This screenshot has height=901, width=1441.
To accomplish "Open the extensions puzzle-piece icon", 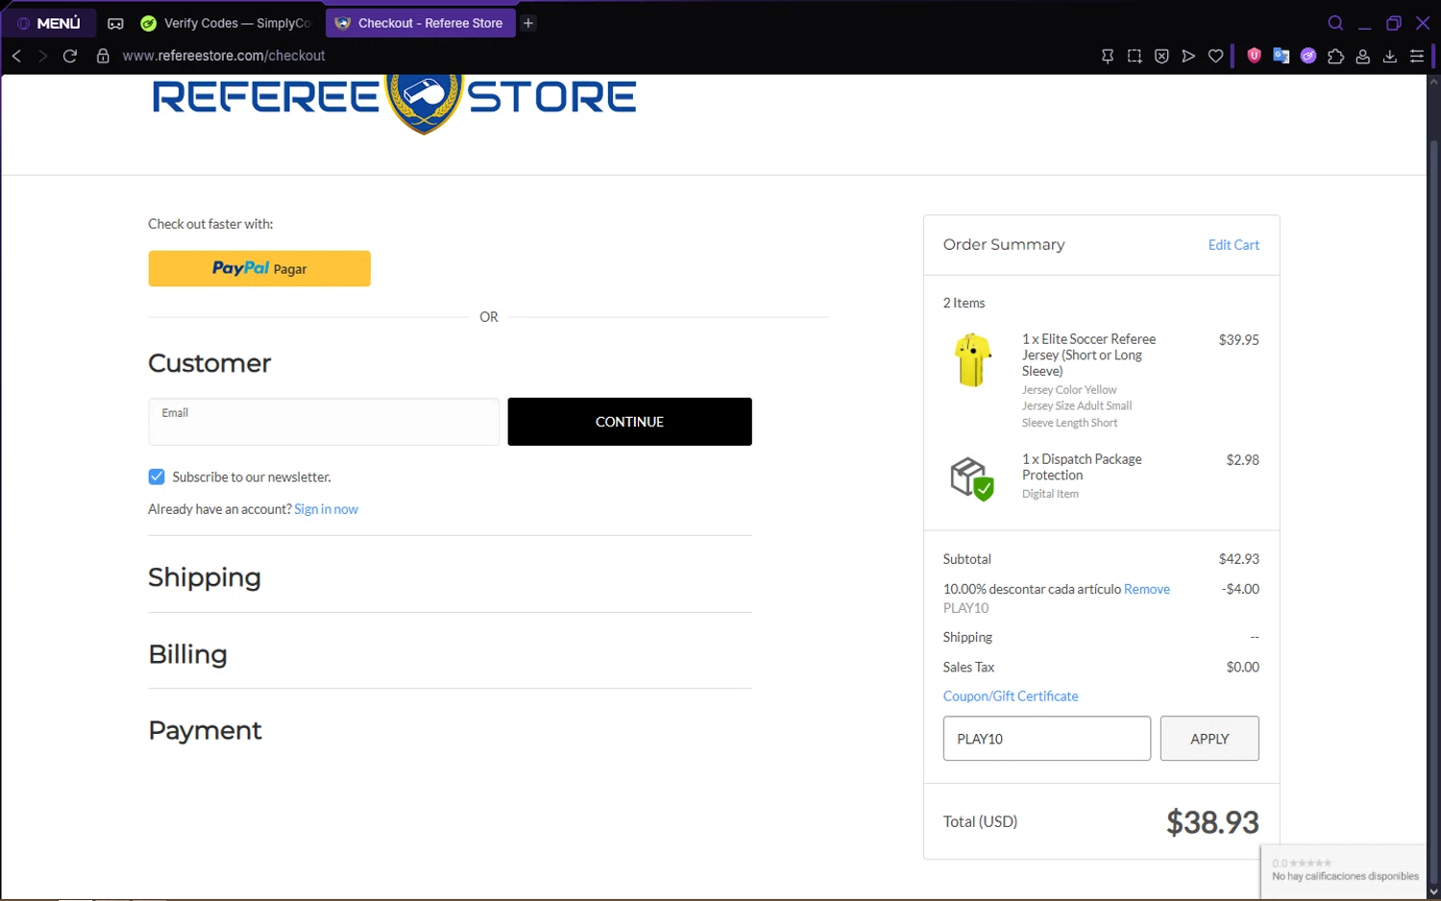I will pyautogui.click(x=1335, y=56).
